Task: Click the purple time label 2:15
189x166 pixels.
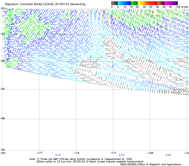Action: [x=168, y=155]
